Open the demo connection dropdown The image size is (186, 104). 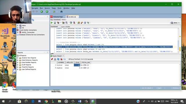coord(175,23)
